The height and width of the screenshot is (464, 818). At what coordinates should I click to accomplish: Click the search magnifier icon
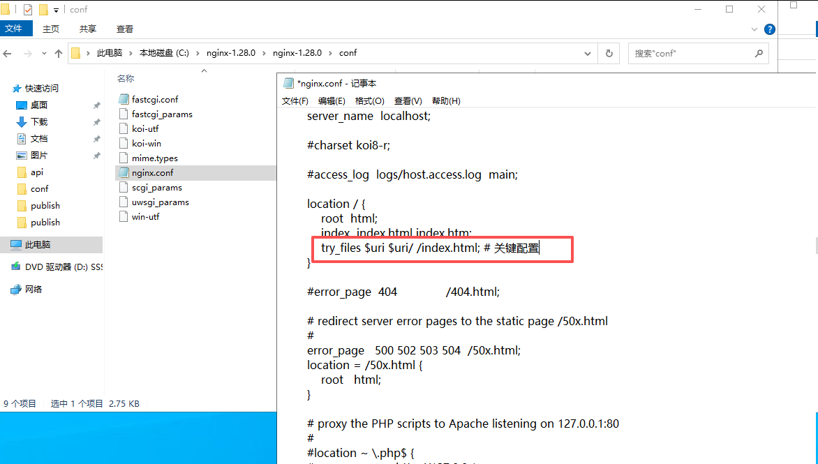[x=759, y=53]
